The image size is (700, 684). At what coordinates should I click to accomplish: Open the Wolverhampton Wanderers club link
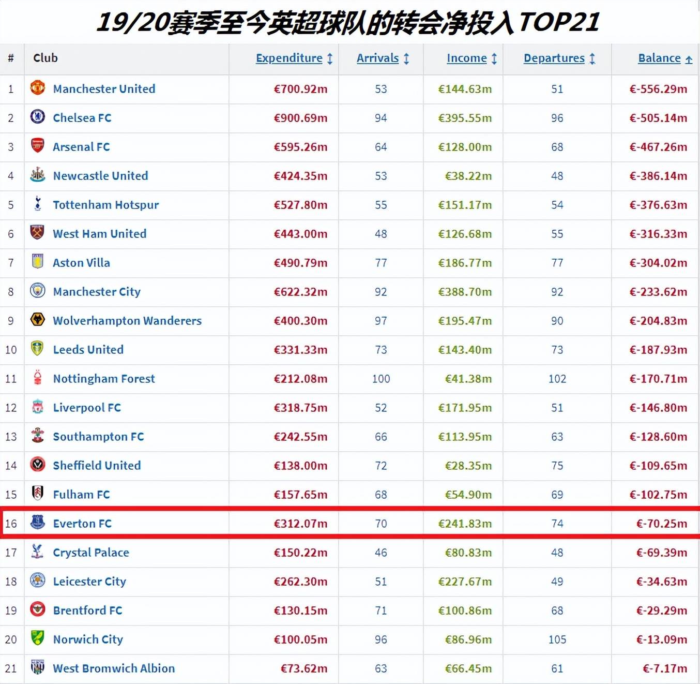127,321
